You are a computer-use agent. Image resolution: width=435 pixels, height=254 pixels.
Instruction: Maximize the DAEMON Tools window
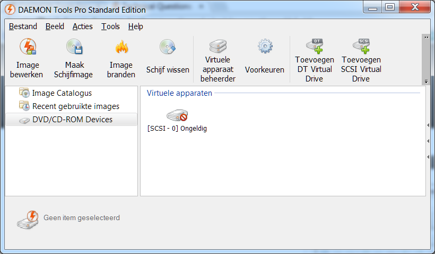point(390,7)
